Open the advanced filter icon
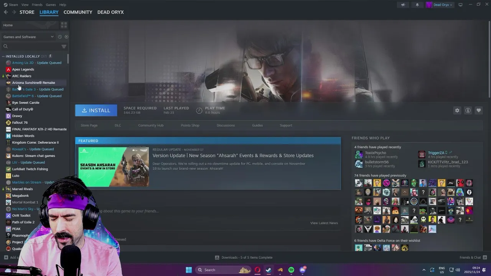The width and height of the screenshot is (491, 276). pos(64,46)
